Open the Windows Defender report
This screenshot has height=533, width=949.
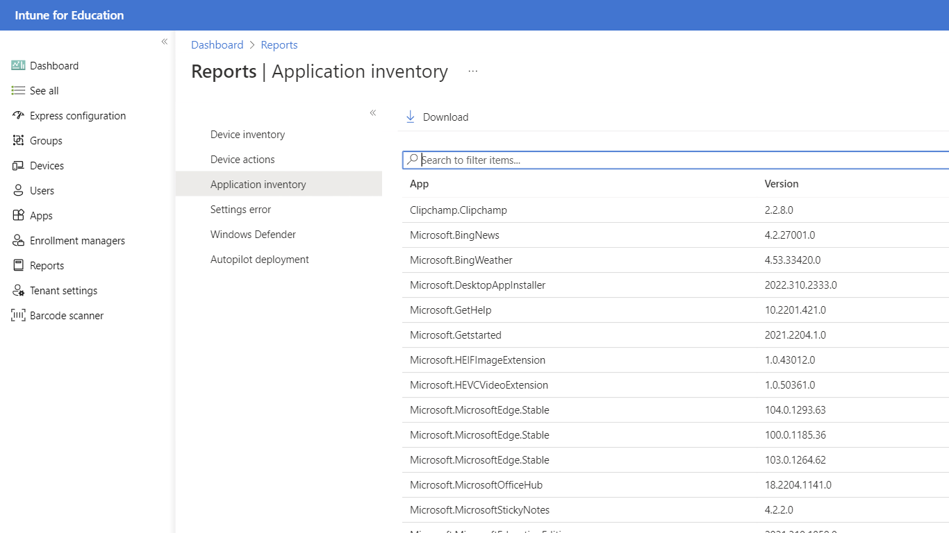253,235
